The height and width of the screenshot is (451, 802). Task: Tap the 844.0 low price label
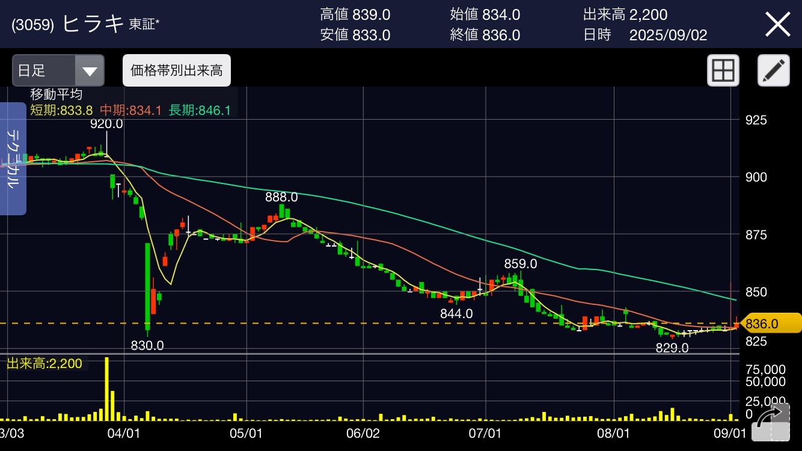click(456, 313)
